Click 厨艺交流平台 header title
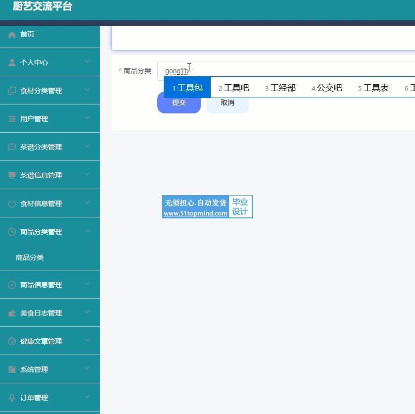Image resolution: width=415 pixels, height=414 pixels. (x=43, y=6)
